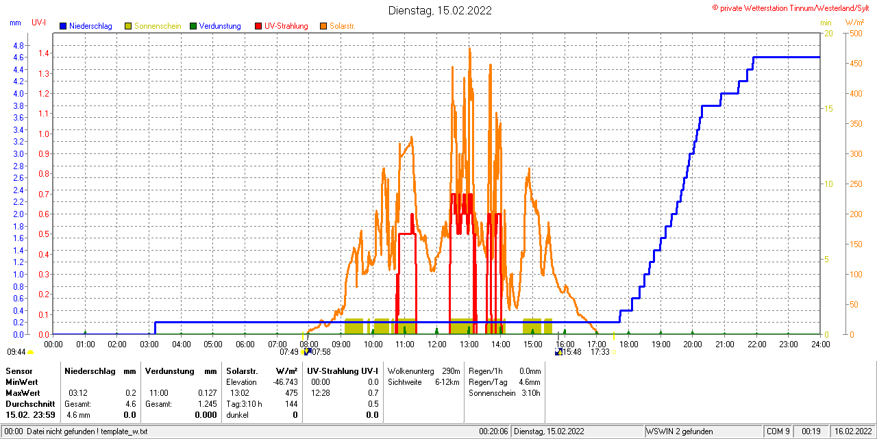The width and height of the screenshot is (877, 439).
Task: Click the Elevation value -46.743
Action: 285,381
